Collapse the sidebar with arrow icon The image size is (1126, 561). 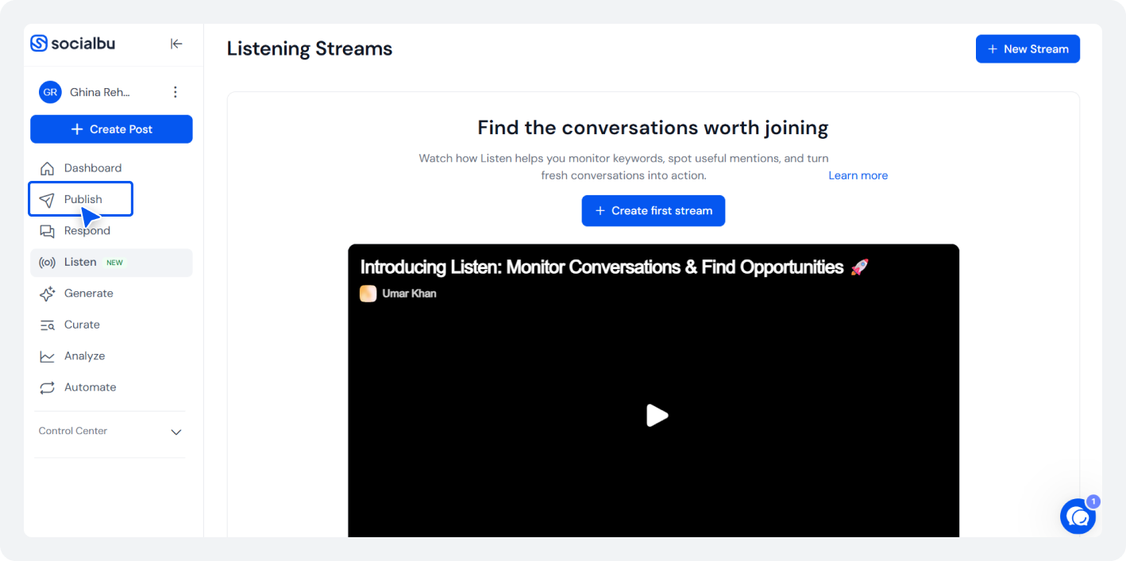(176, 44)
